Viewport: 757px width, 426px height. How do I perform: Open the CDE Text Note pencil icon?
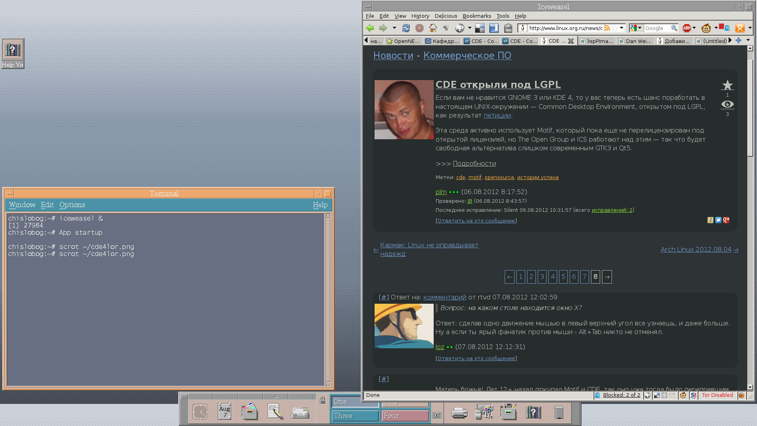[275, 411]
